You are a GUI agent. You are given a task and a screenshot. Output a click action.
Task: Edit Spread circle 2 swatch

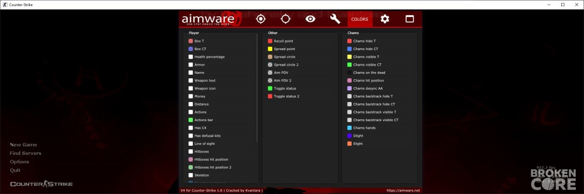[x=270, y=65]
